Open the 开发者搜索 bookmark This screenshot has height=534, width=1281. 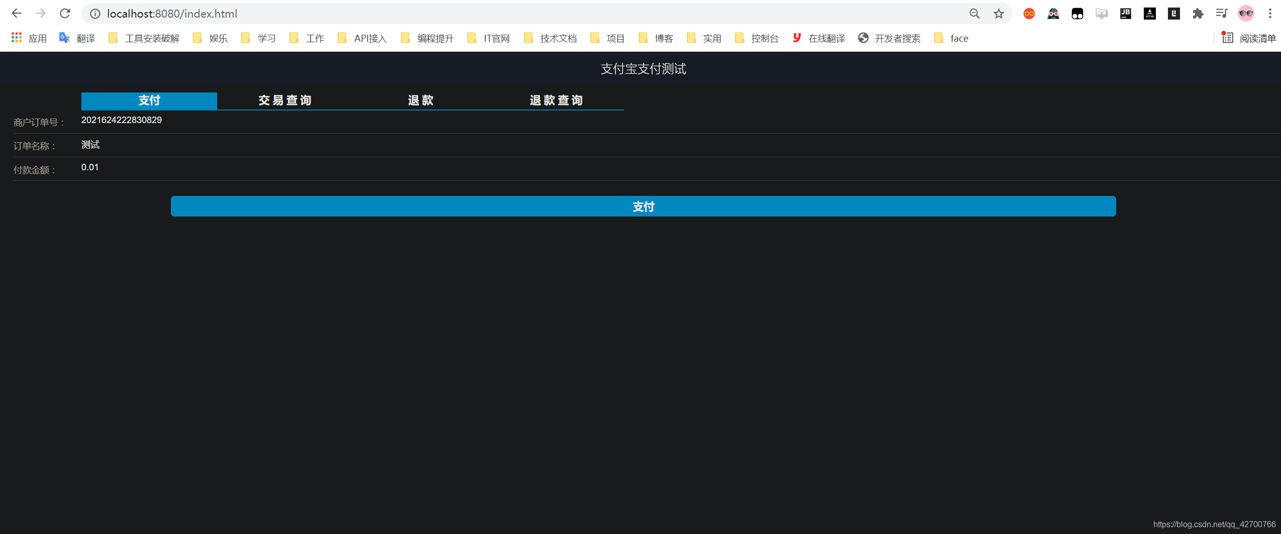tap(889, 38)
